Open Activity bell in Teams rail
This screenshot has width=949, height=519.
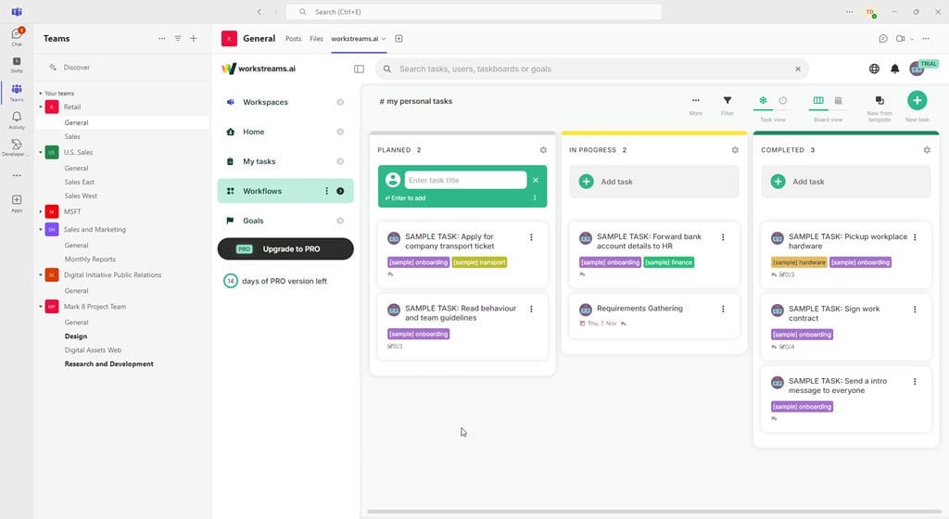(x=17, y=120)
